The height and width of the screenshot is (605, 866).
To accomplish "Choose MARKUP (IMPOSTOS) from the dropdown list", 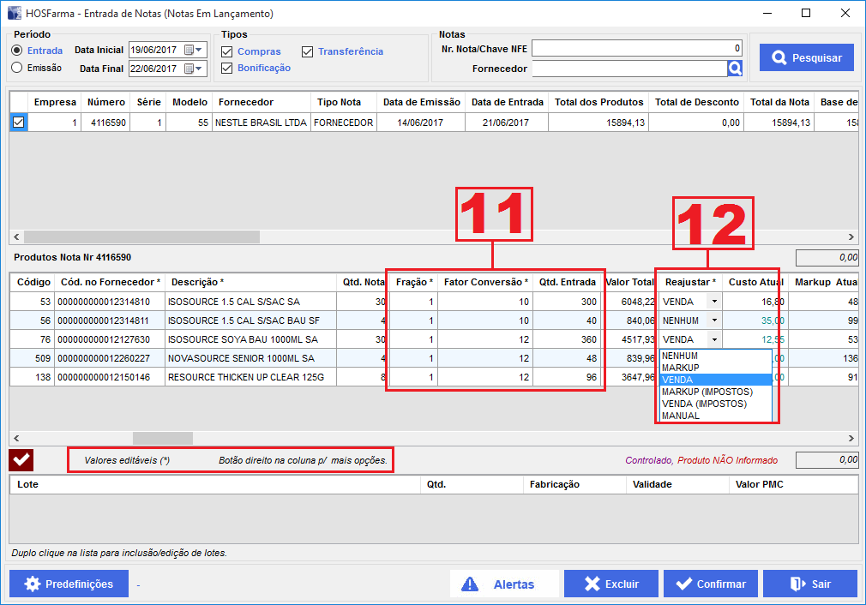I will pyautogui.click(x=707, y=392).
